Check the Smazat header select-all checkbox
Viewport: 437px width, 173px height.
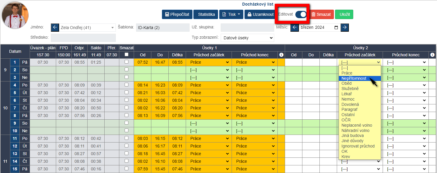point(127,55)
